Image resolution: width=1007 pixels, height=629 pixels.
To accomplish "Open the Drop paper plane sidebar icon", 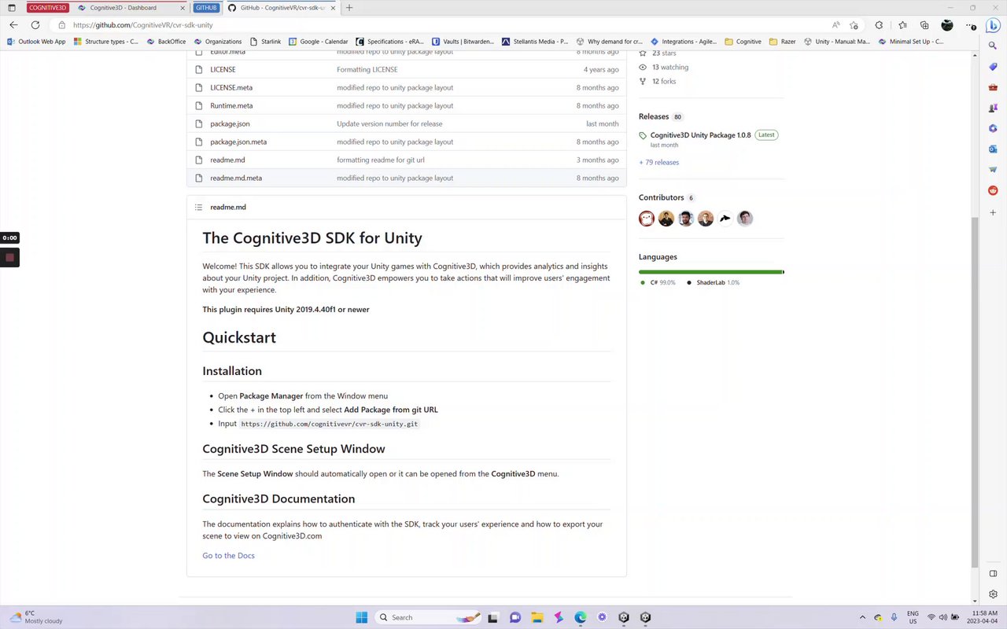I will pos(993,169).
